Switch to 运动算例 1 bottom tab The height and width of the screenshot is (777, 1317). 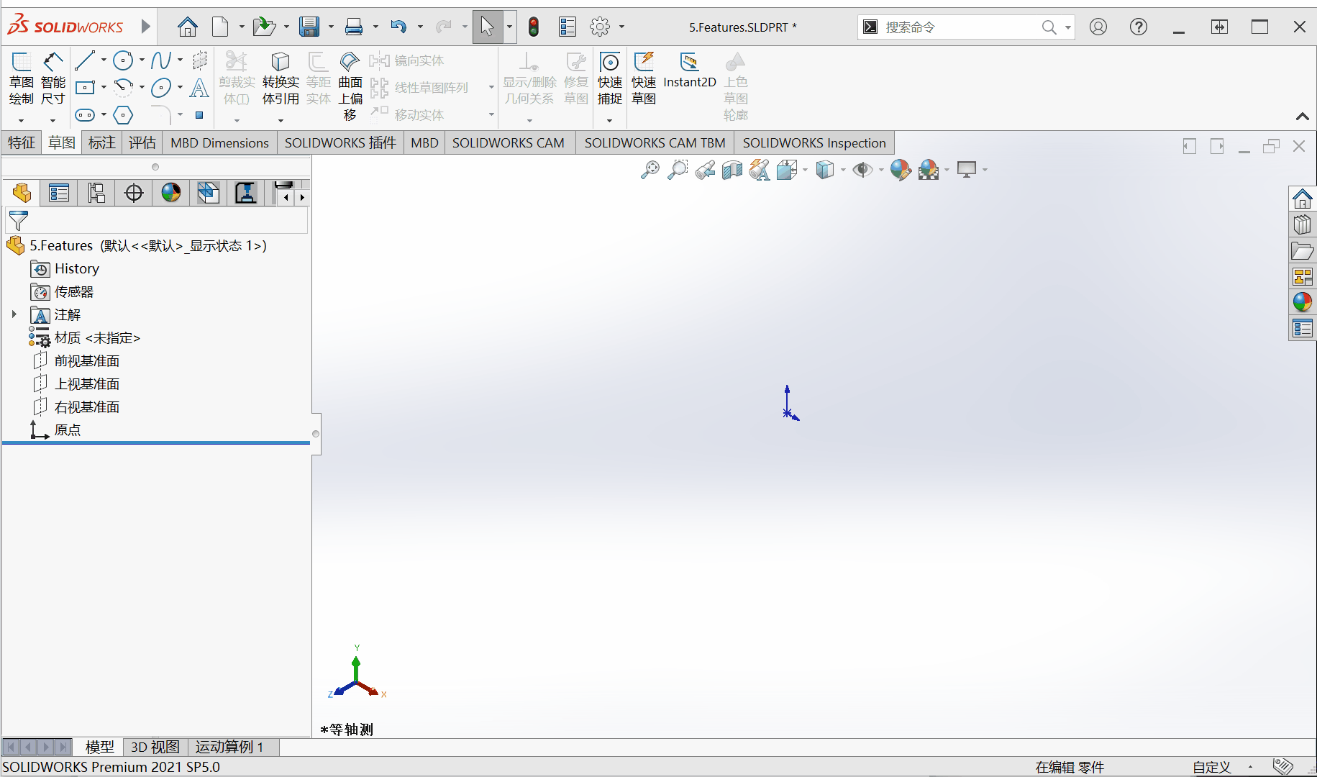[x=230, y=747]
